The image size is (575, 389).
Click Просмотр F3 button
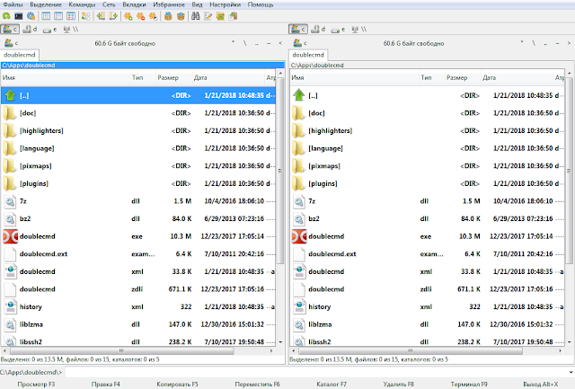point(36,385)
